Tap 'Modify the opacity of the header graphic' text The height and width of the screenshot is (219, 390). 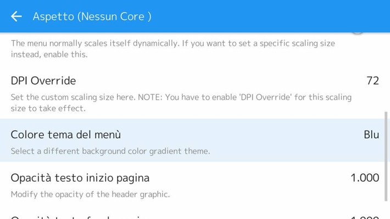pos(90,194)
